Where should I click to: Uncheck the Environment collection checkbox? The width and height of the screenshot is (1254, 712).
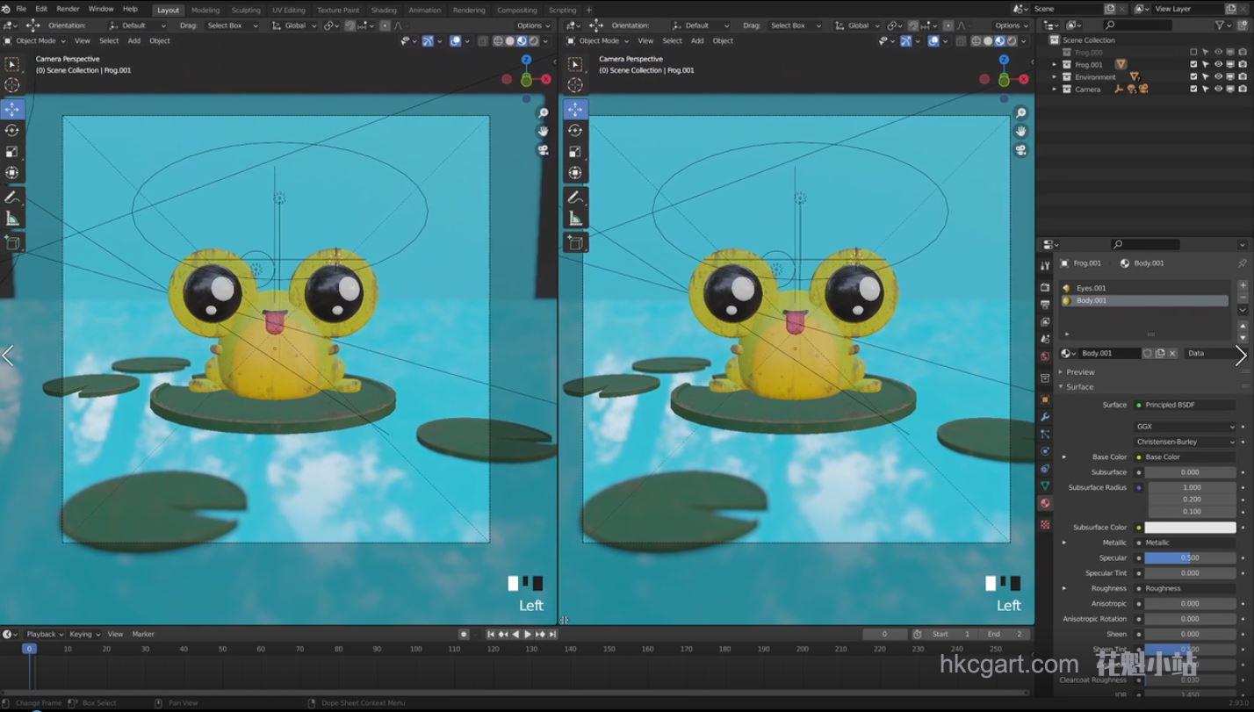coord(1193,76)
